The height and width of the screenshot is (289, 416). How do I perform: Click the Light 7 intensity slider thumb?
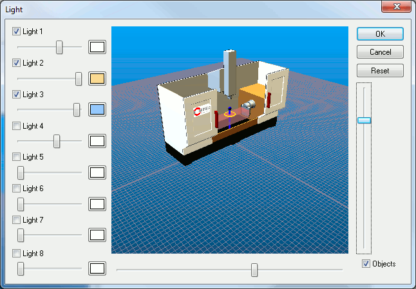[21, 235]
